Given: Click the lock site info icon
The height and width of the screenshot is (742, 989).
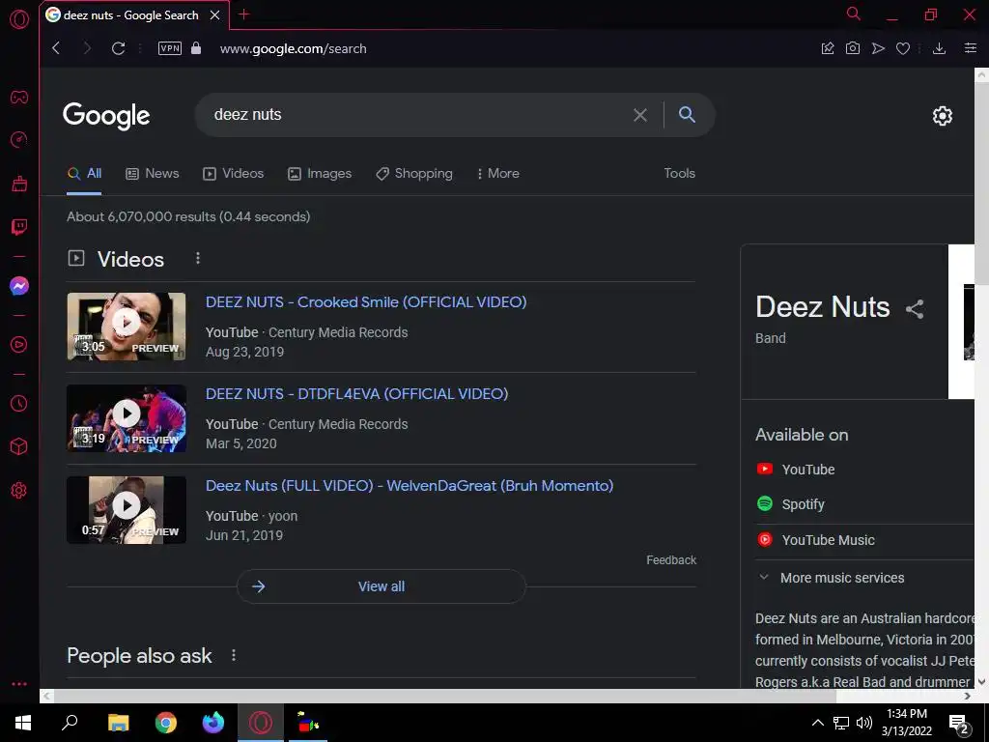Looking at the screenshot, I should coord(196,48).
